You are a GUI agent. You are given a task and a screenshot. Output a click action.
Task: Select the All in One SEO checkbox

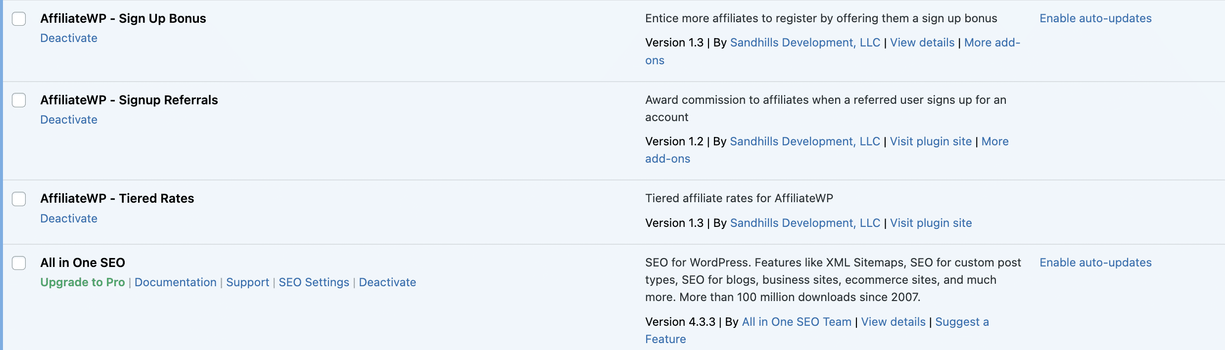[19, 263]
